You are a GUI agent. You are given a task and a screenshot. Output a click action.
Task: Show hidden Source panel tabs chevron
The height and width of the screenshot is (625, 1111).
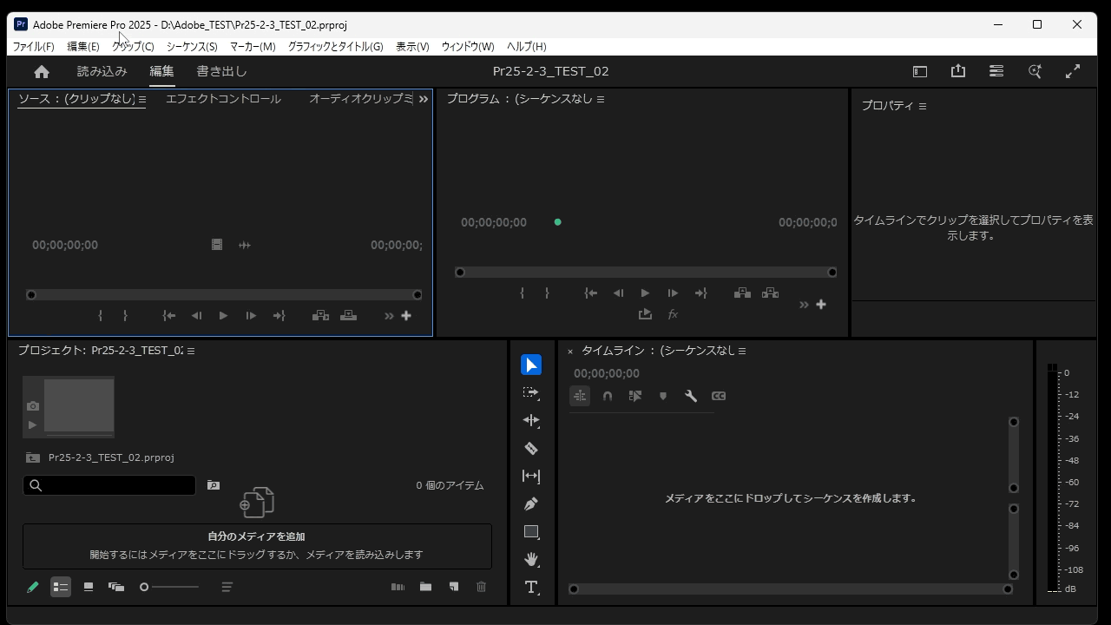tap(424, 100)
